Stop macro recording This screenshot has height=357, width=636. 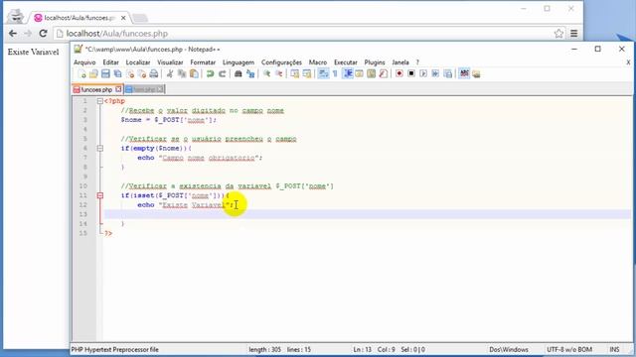[411, 74]
